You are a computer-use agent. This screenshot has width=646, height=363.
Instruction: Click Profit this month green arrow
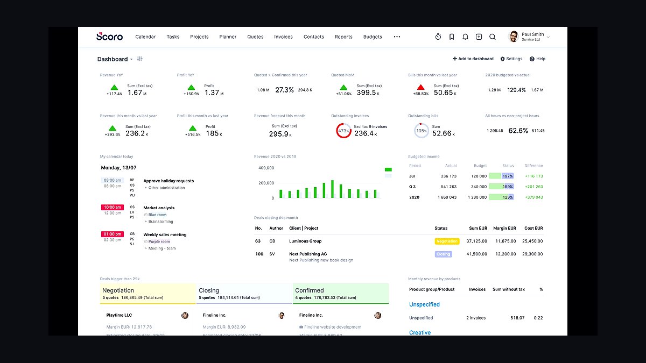point(192,128)
